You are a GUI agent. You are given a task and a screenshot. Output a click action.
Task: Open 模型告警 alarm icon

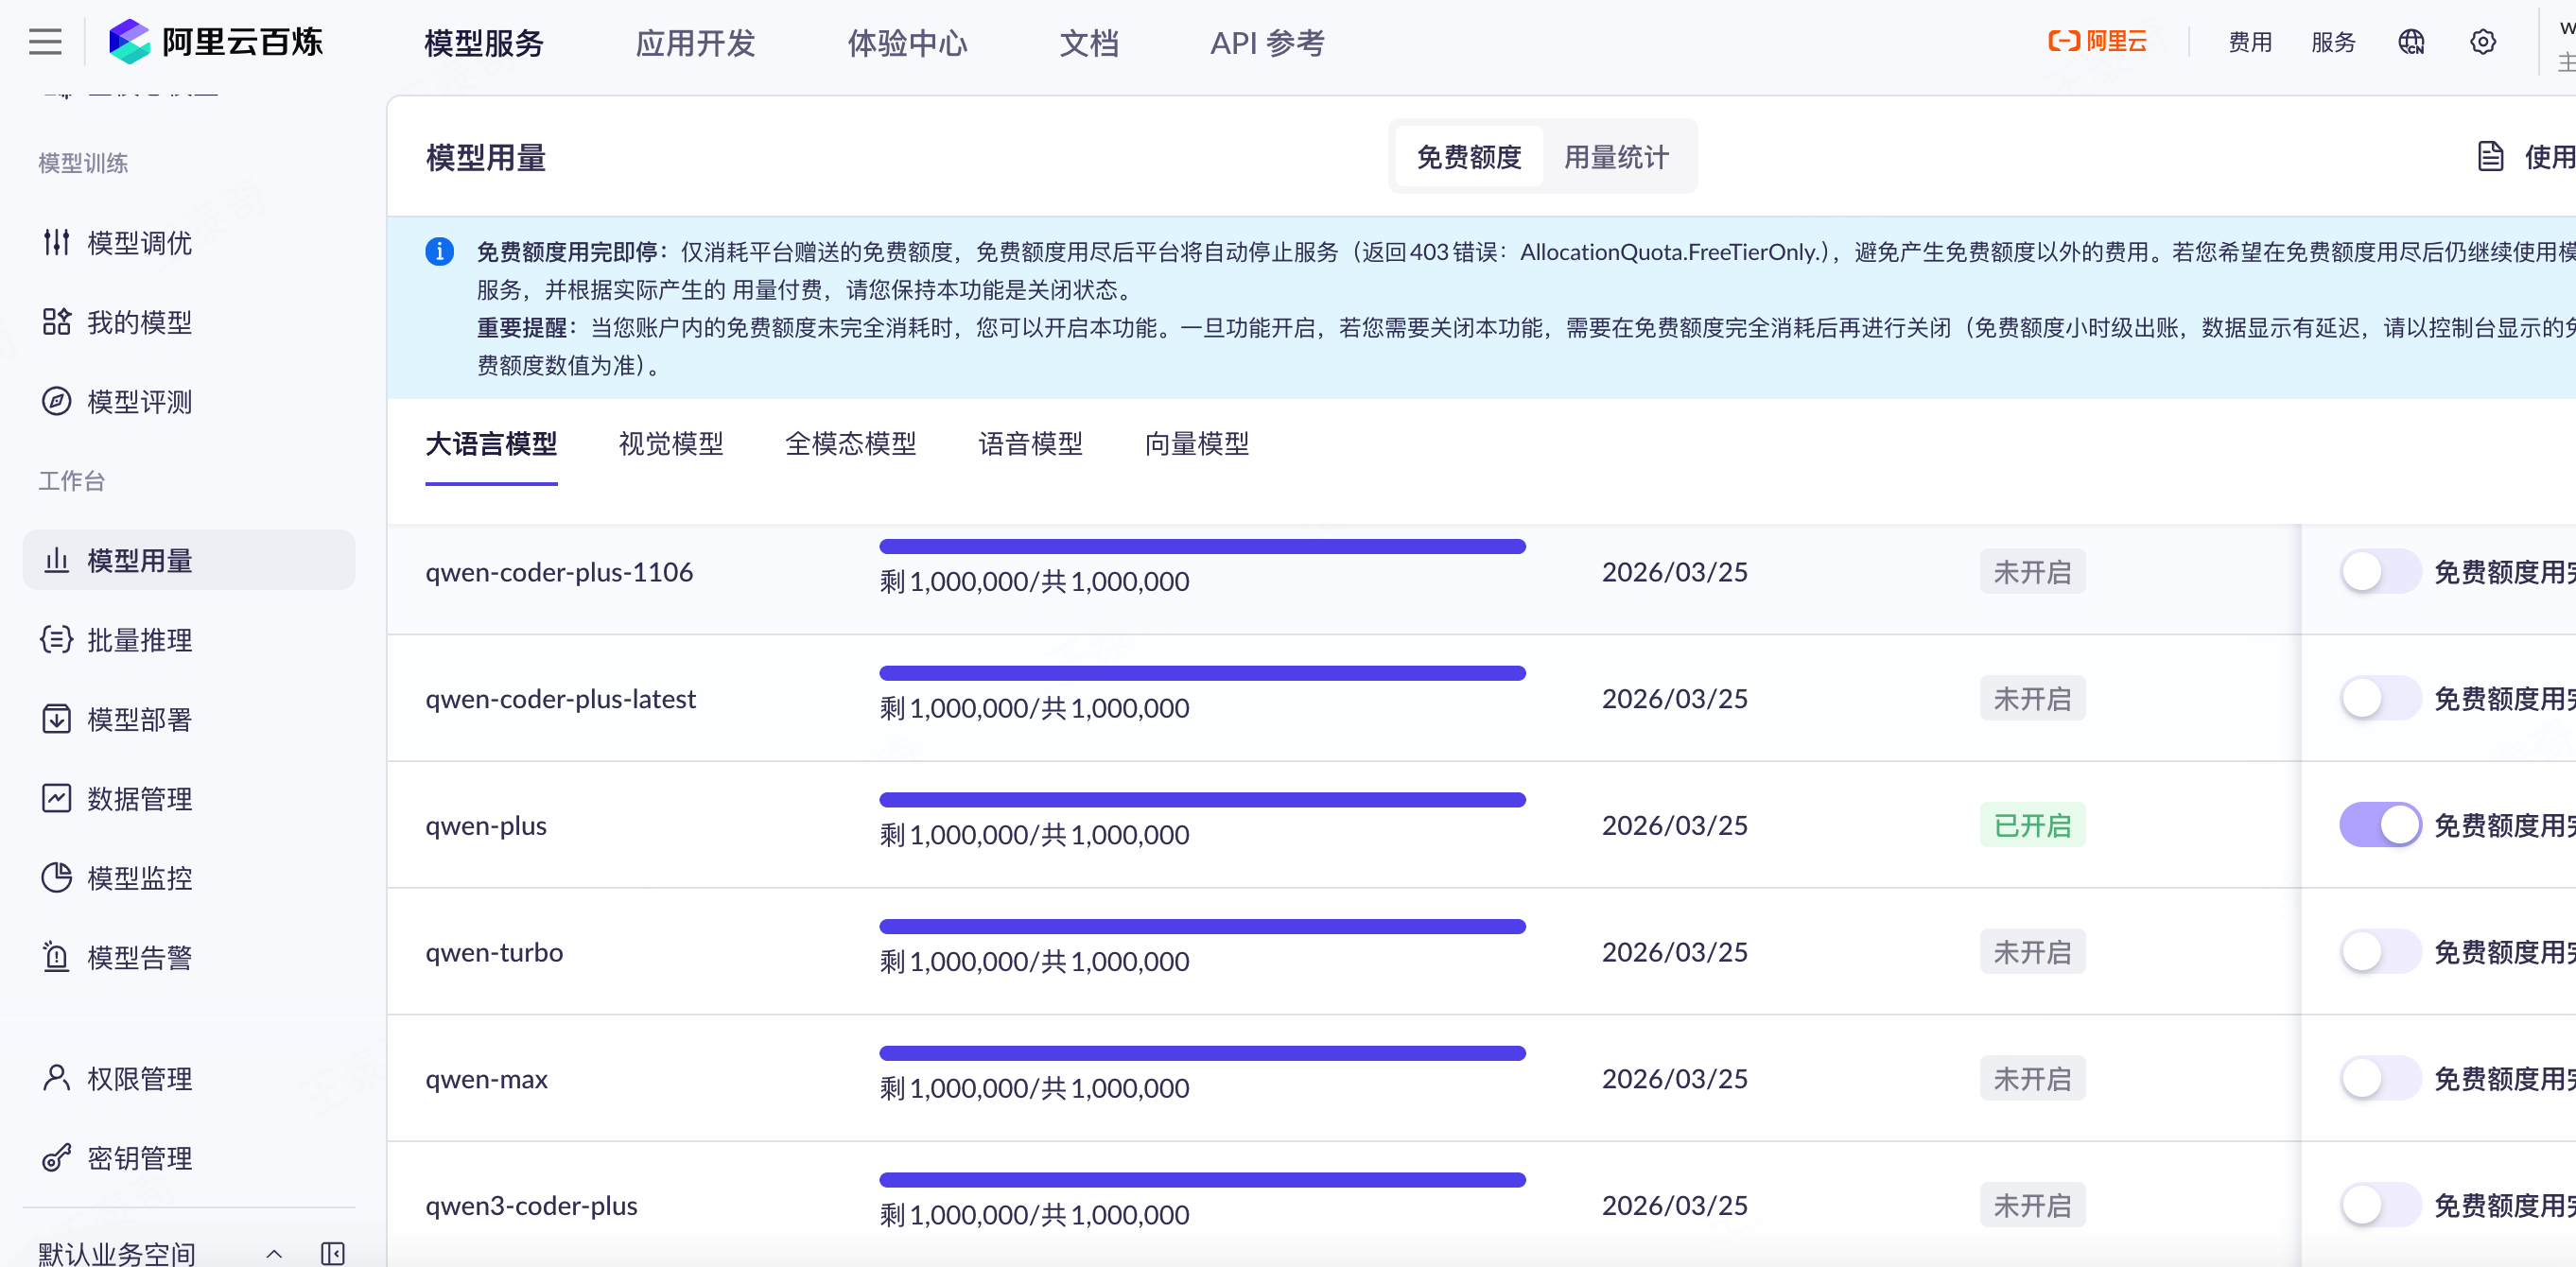click(x=56, y=957)
